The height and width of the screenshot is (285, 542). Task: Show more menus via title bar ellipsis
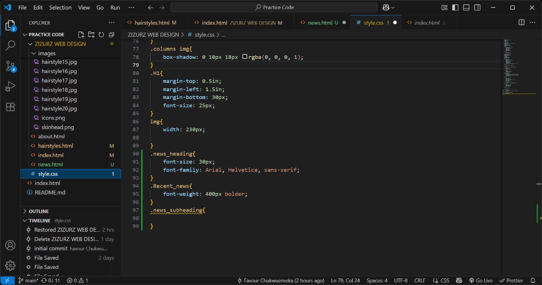click(x=131, y=7)
